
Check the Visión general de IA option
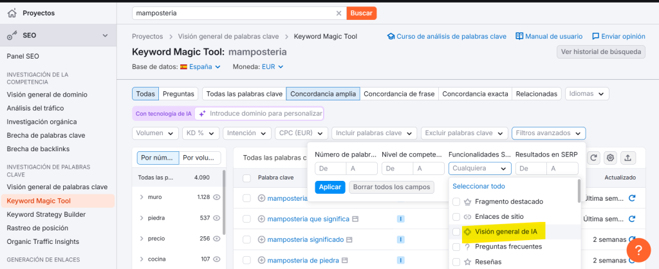click(x=456, y=232)
